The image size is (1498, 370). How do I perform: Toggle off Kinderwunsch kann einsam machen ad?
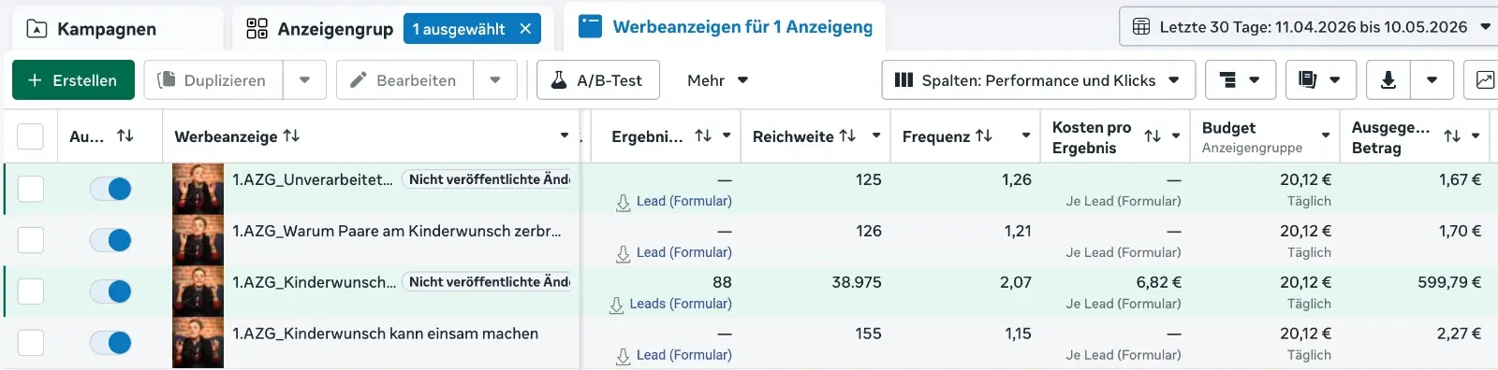click(110, 343)
